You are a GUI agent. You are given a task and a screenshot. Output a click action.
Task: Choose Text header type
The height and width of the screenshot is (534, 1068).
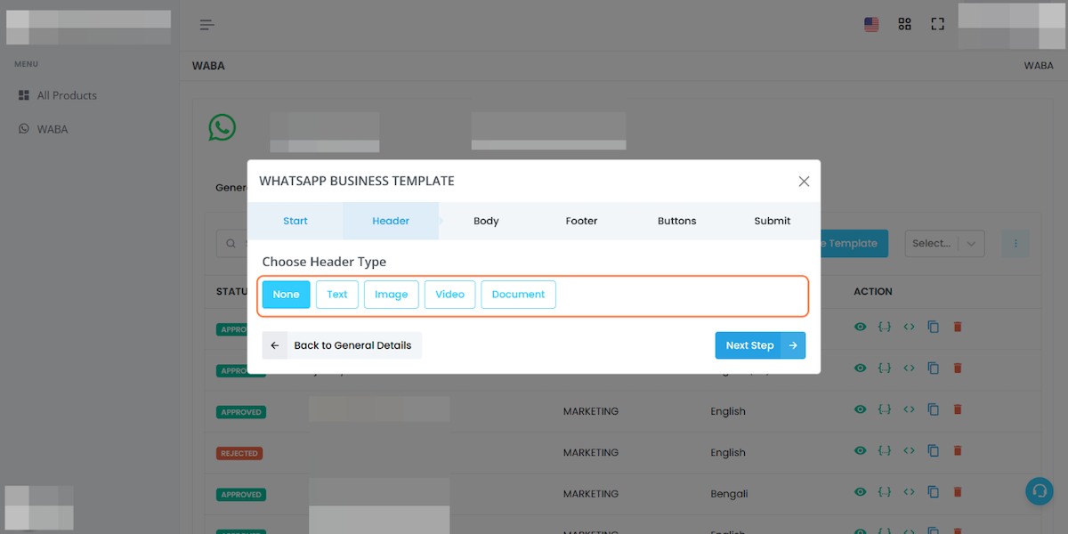click(337, 295)
